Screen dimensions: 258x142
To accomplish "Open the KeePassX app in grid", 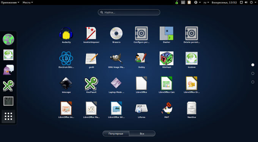I will 91,85.
